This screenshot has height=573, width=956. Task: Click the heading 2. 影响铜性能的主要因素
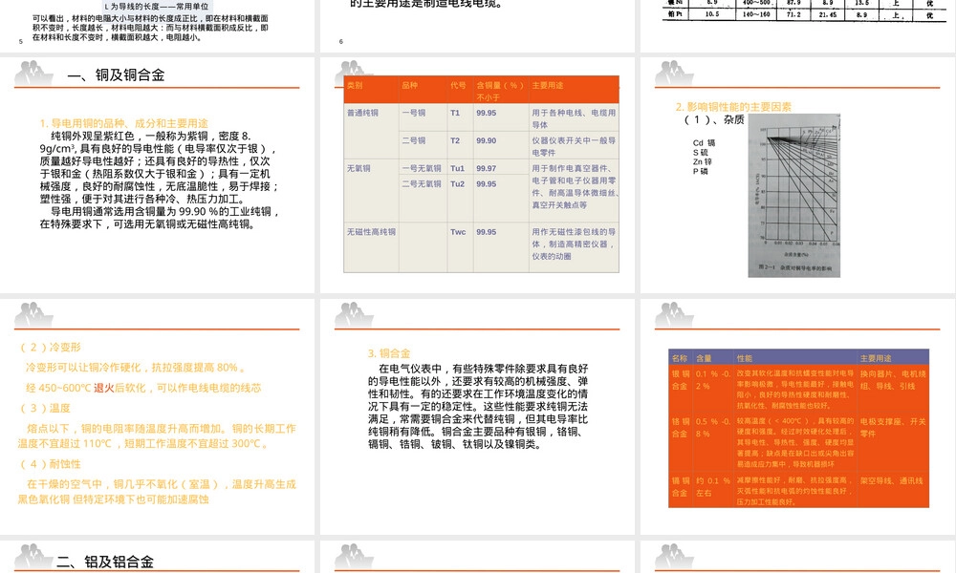pyautogui.click(x=733, y=107)
